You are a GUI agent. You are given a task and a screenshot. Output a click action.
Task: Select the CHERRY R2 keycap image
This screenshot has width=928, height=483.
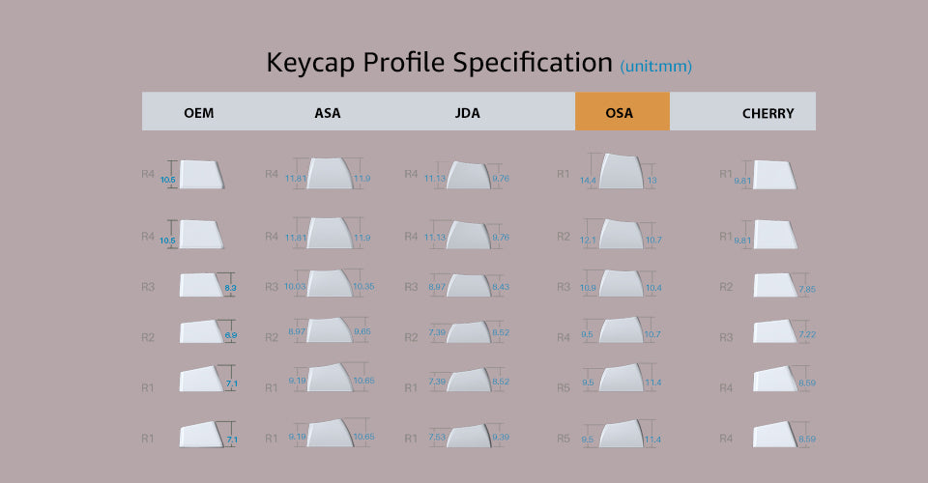(x=776, y=286)
